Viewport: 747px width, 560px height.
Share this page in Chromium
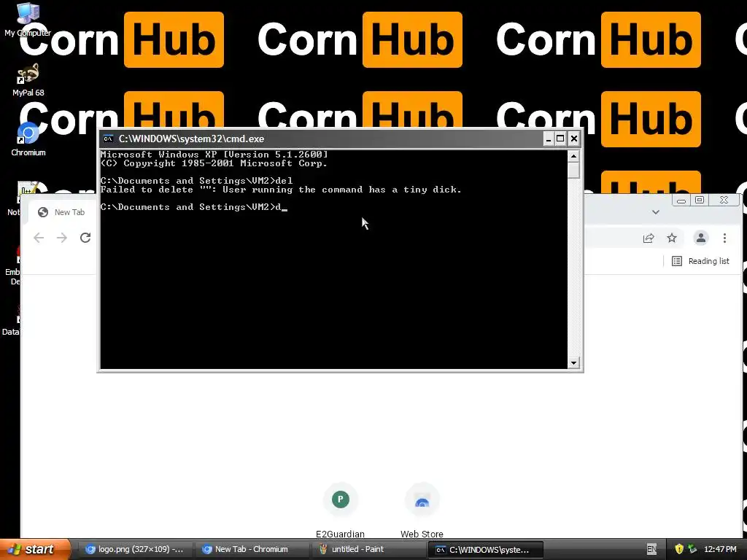pos(649,238)
